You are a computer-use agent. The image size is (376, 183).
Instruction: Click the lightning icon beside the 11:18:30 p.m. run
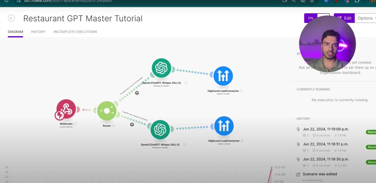click(x=298, y=159)
